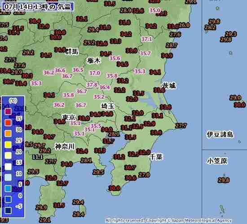Click the 35.2 temperature reading

(x=99, y=97)
